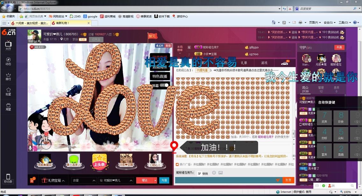The image size is (362, 196).
Task: Open the google bookmark in favorites bar
Action: coord(90,16)
